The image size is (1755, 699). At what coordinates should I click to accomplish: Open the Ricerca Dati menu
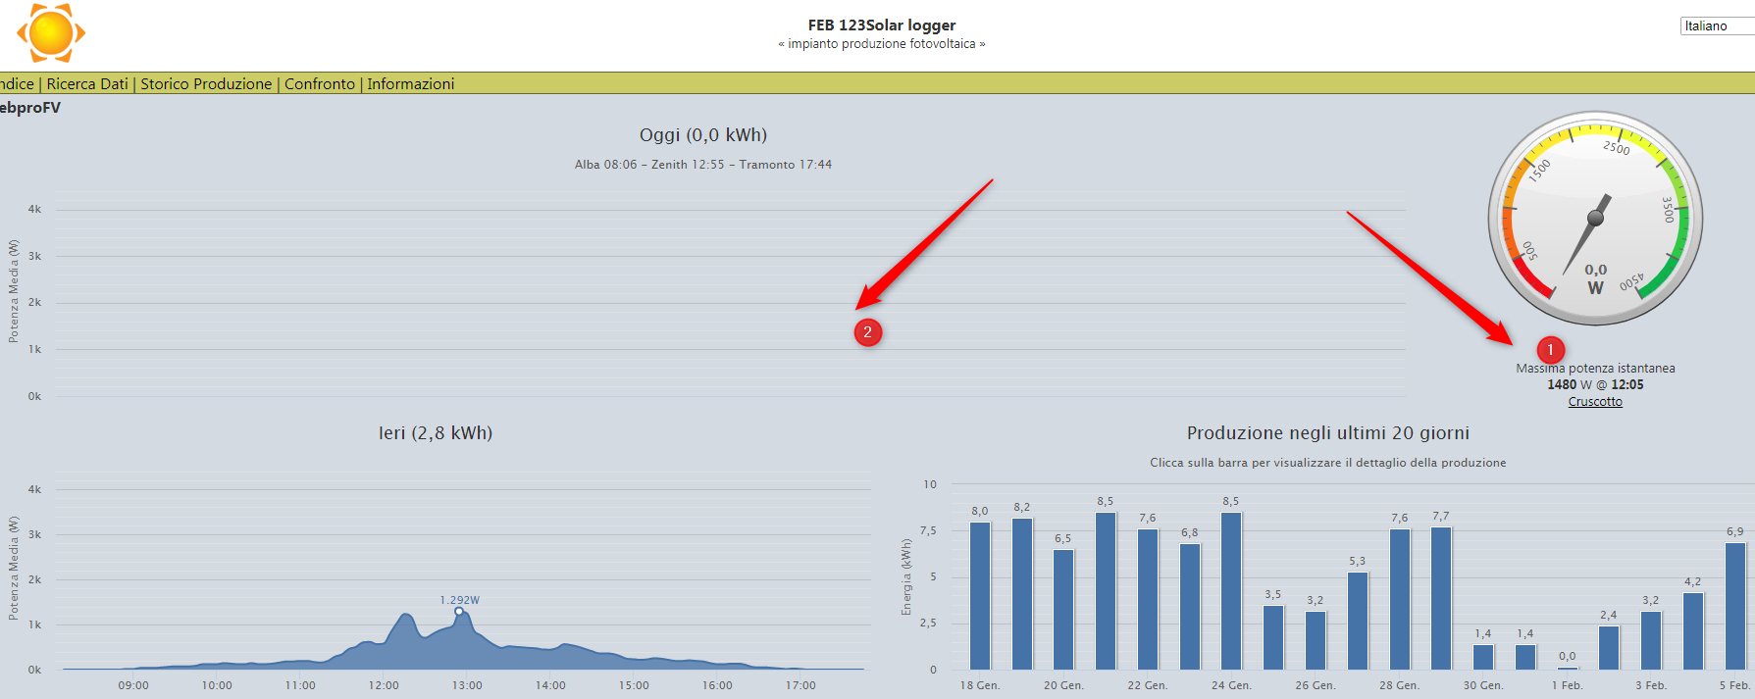click(x=87, y=84)
